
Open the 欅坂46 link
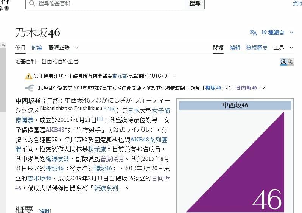point(54,168)
